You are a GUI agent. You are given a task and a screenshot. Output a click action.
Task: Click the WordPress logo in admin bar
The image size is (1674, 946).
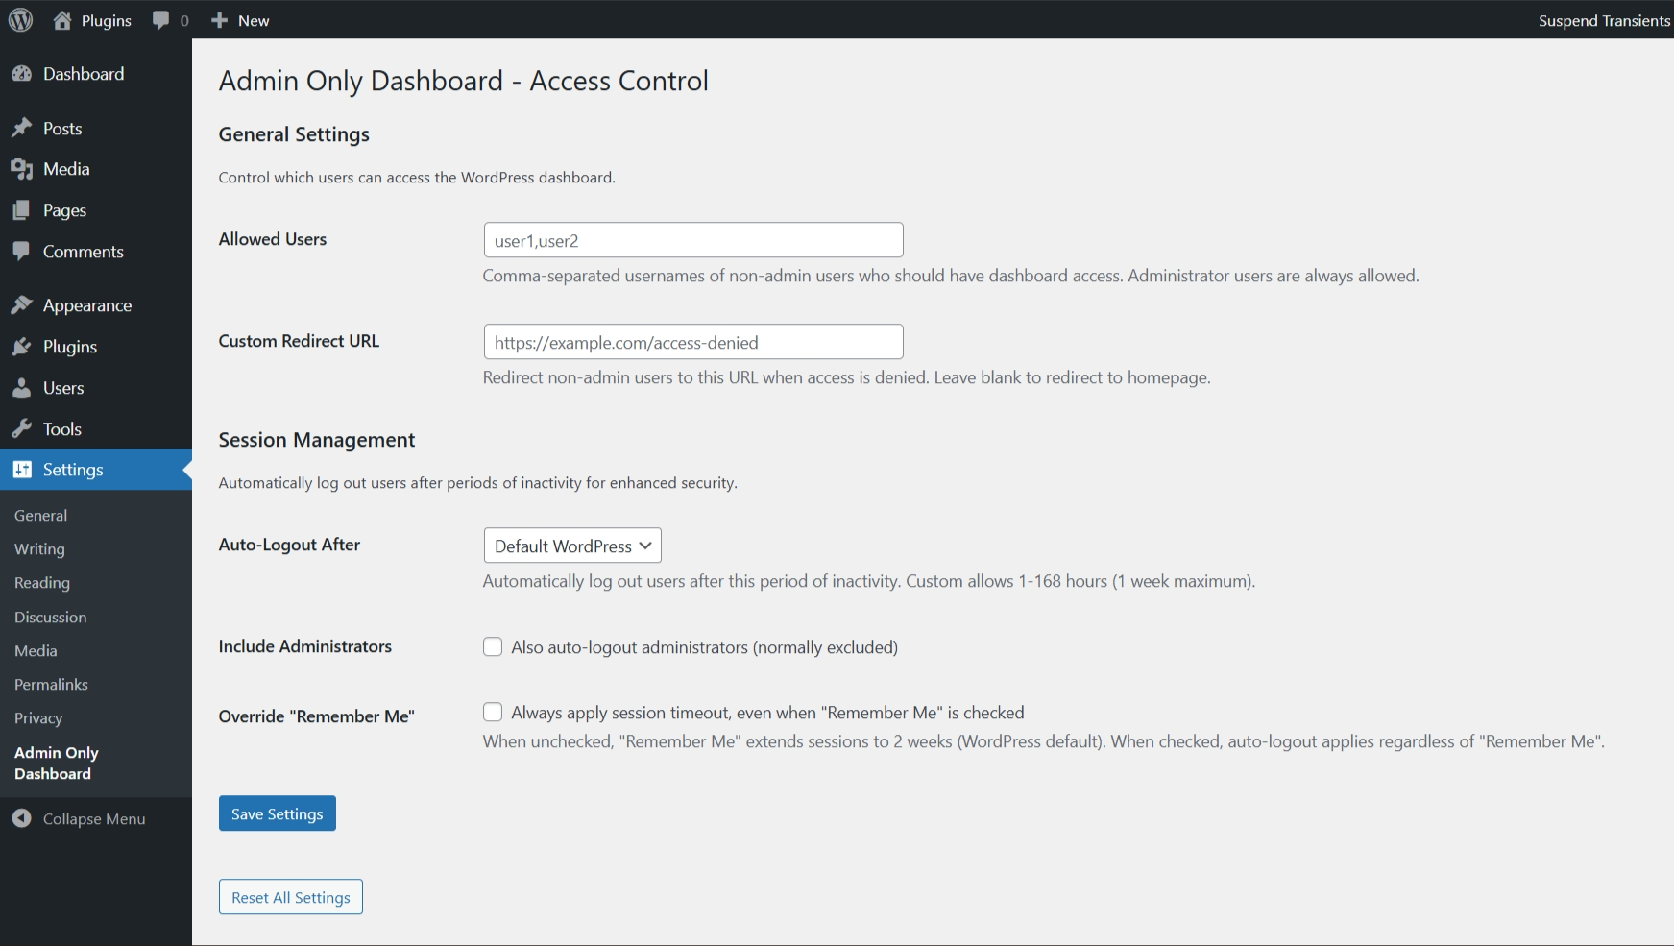[x=20, y=19]
